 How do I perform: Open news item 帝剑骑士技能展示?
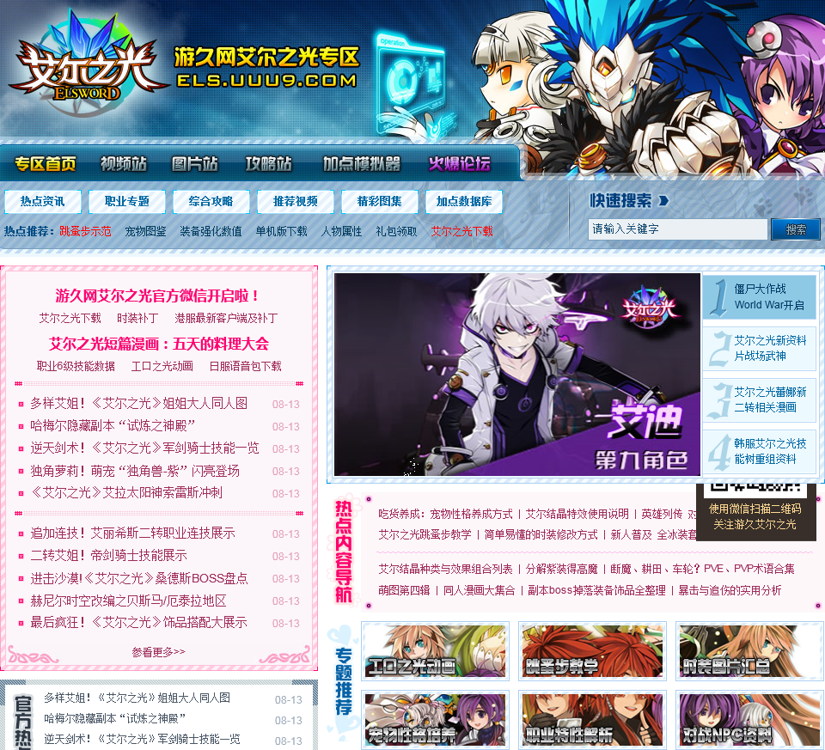[x=108, y=555]
